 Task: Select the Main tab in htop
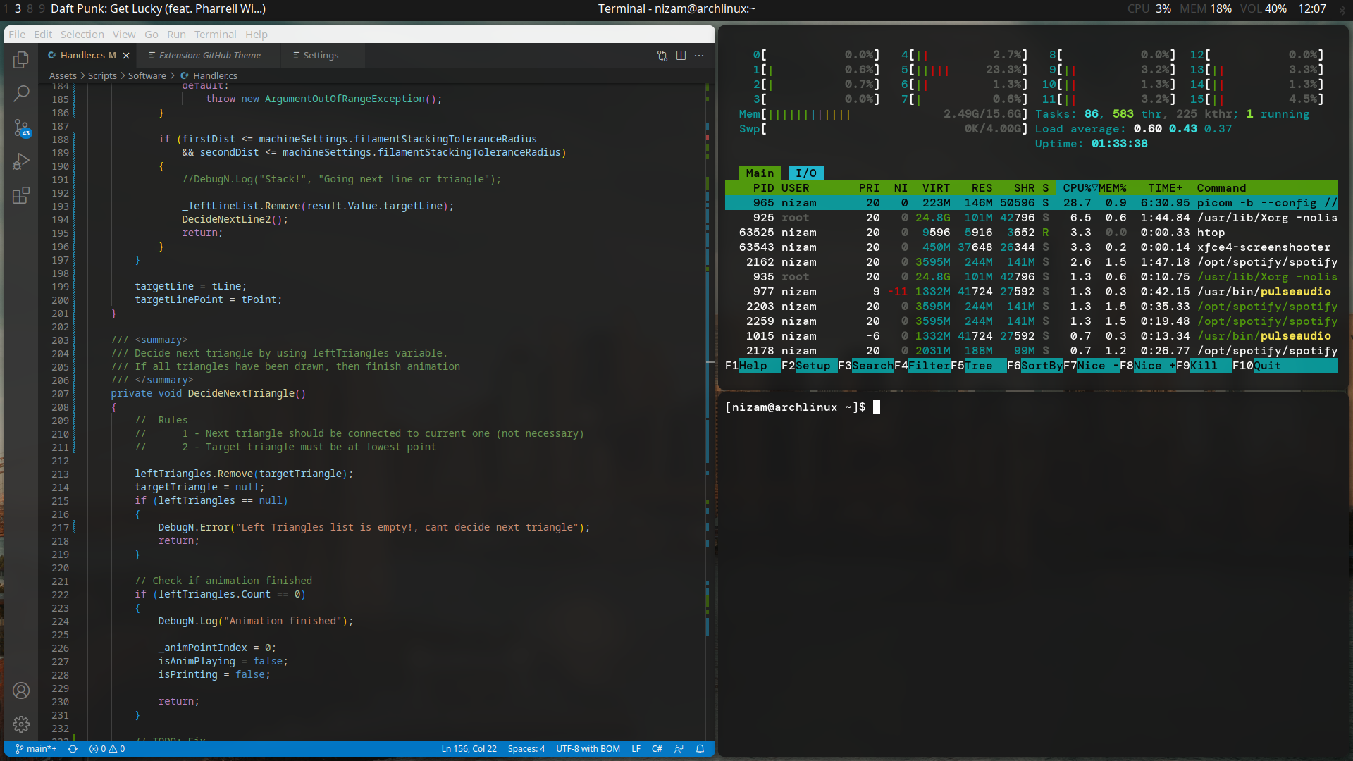(760, 173)
